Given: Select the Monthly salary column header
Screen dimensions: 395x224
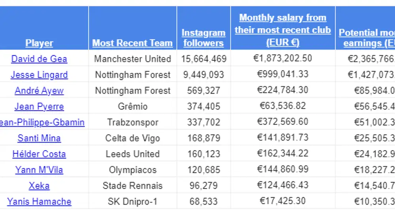Looking at the screenshot, I should pos(283,30).
